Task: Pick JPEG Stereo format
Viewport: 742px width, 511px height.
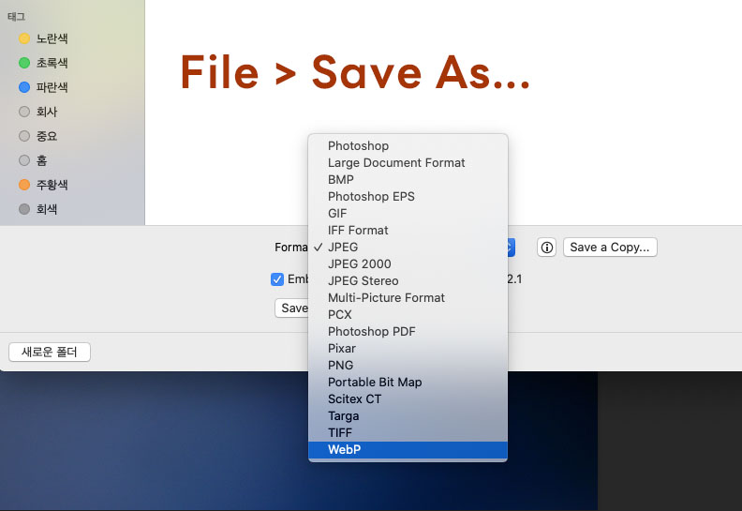Action: [408, 281]
